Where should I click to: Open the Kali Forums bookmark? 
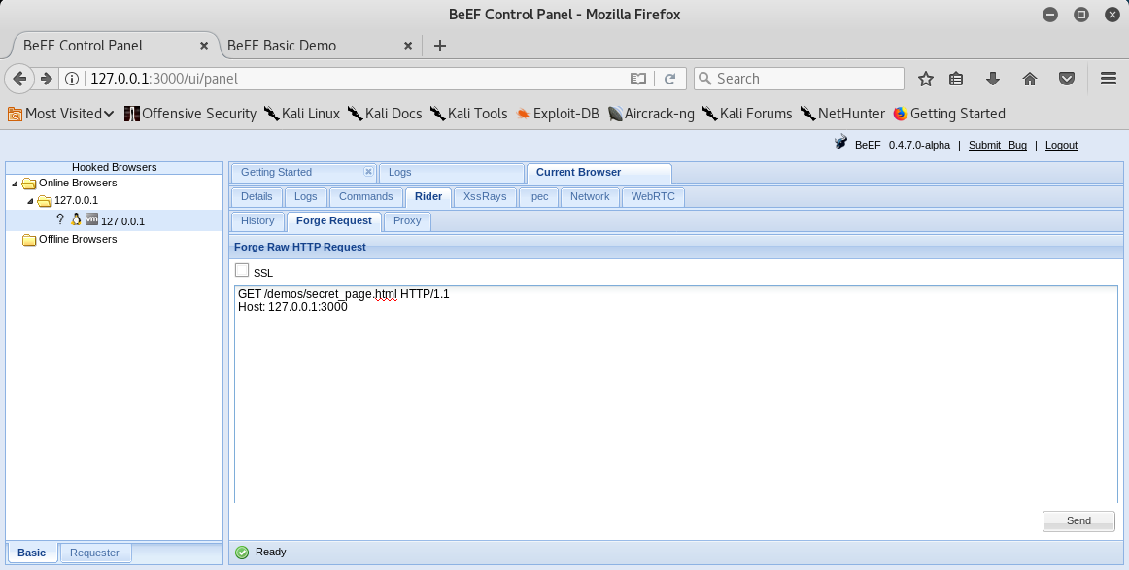pos(746,114)
